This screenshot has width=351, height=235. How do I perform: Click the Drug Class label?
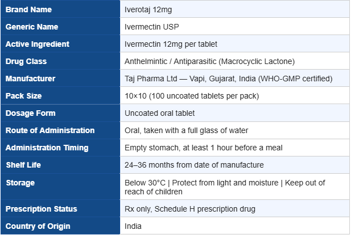26,61
